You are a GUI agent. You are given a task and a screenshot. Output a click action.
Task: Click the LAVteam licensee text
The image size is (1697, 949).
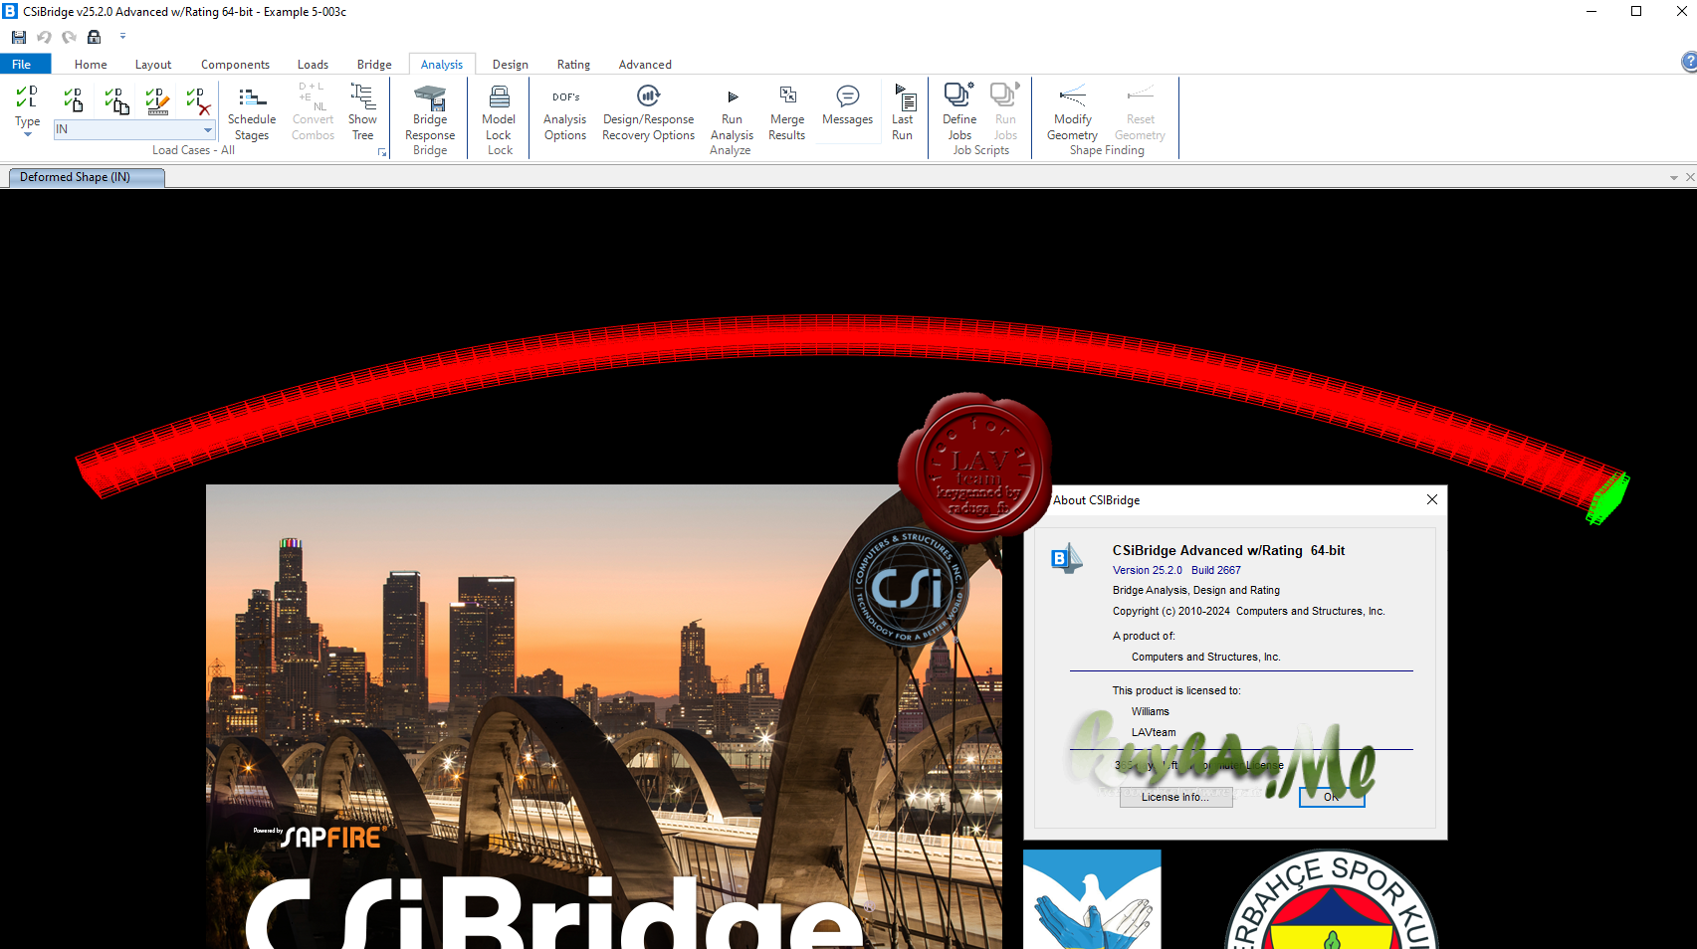(x=1154, y=732)
